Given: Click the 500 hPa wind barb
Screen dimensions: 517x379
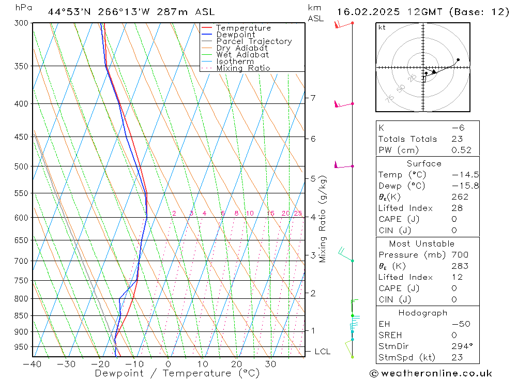Looking at the screenshot, I should tap(344, 165).
